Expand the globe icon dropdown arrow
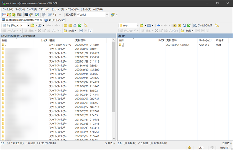This screenshot has width=233, height=150. (116, 15)
